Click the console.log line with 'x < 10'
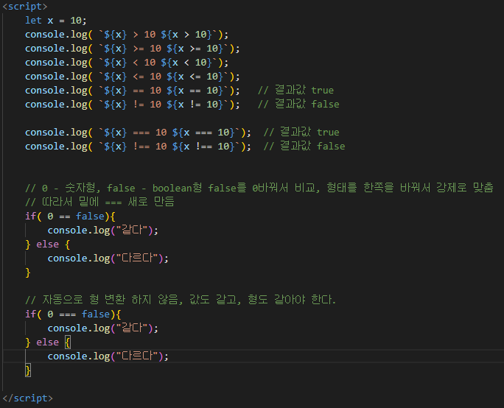The image size is (504, 408). coord(127,63)
